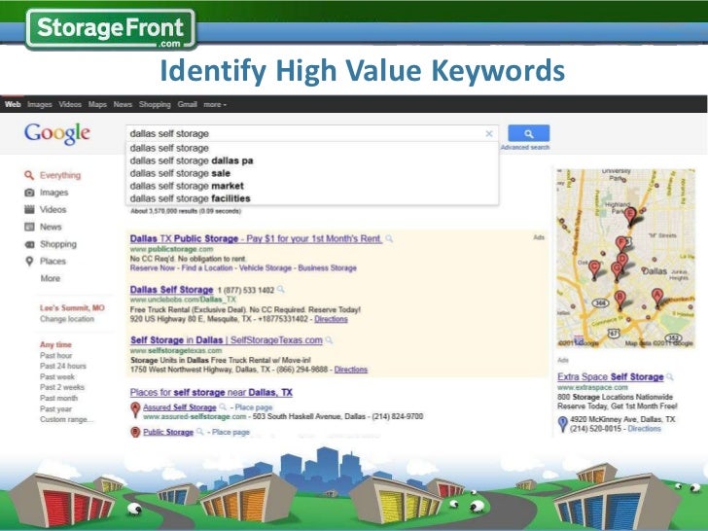The image size is (708, 531).
Task: Expand More search types in the sidebar
Action: (x=51, y=278)
